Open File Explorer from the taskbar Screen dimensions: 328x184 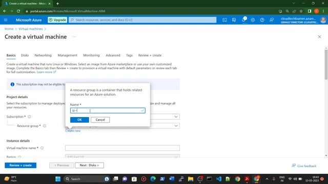[190, 179]
